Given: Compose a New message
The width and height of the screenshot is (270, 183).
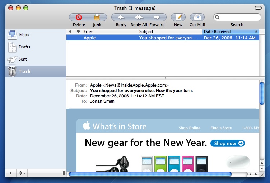Looking at the screenshot, I should (x=178, y=17).
